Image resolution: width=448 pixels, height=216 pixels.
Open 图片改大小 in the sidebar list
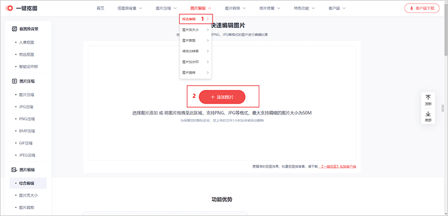[29, 196]
